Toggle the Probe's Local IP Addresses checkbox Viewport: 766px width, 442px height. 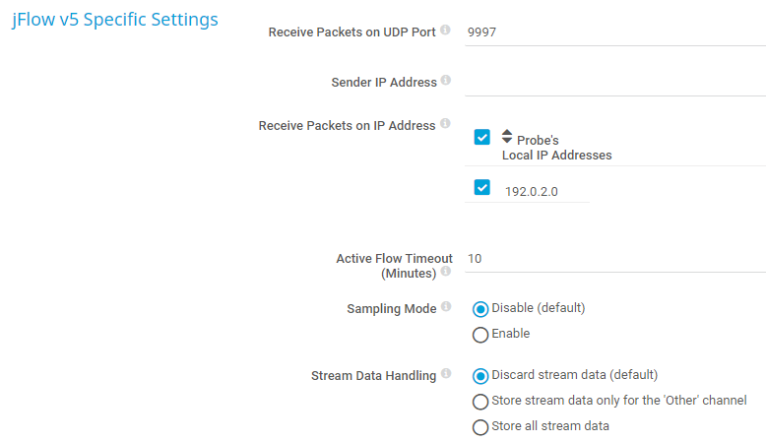pos(481,137)
